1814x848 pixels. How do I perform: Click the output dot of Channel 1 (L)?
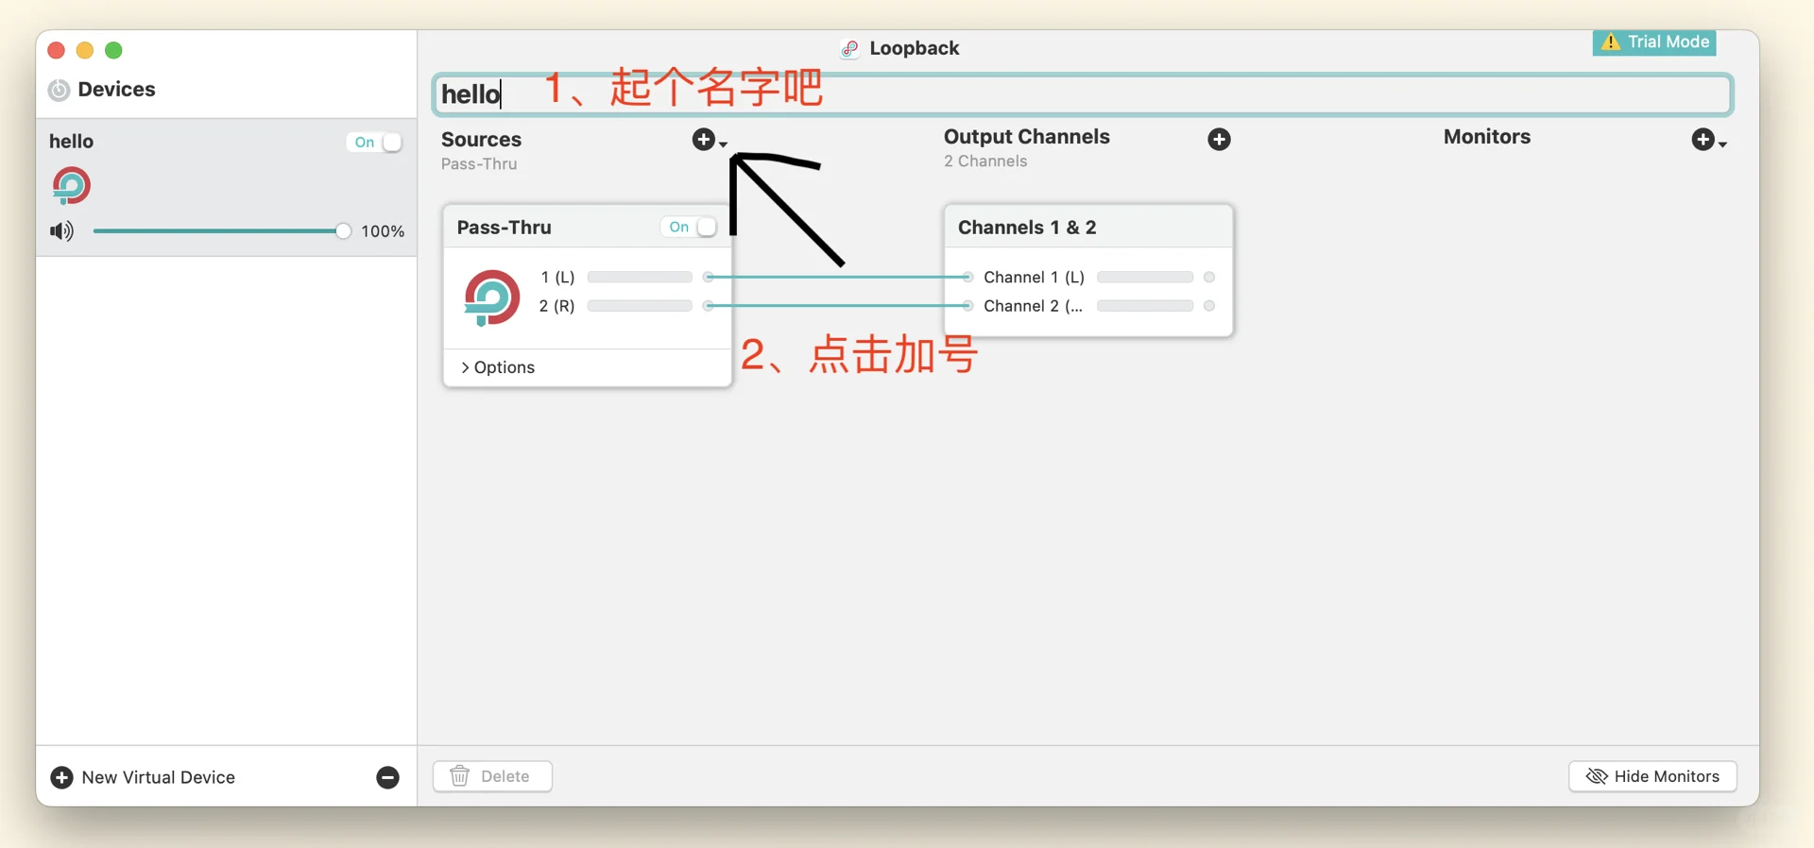click(1209, 277)
